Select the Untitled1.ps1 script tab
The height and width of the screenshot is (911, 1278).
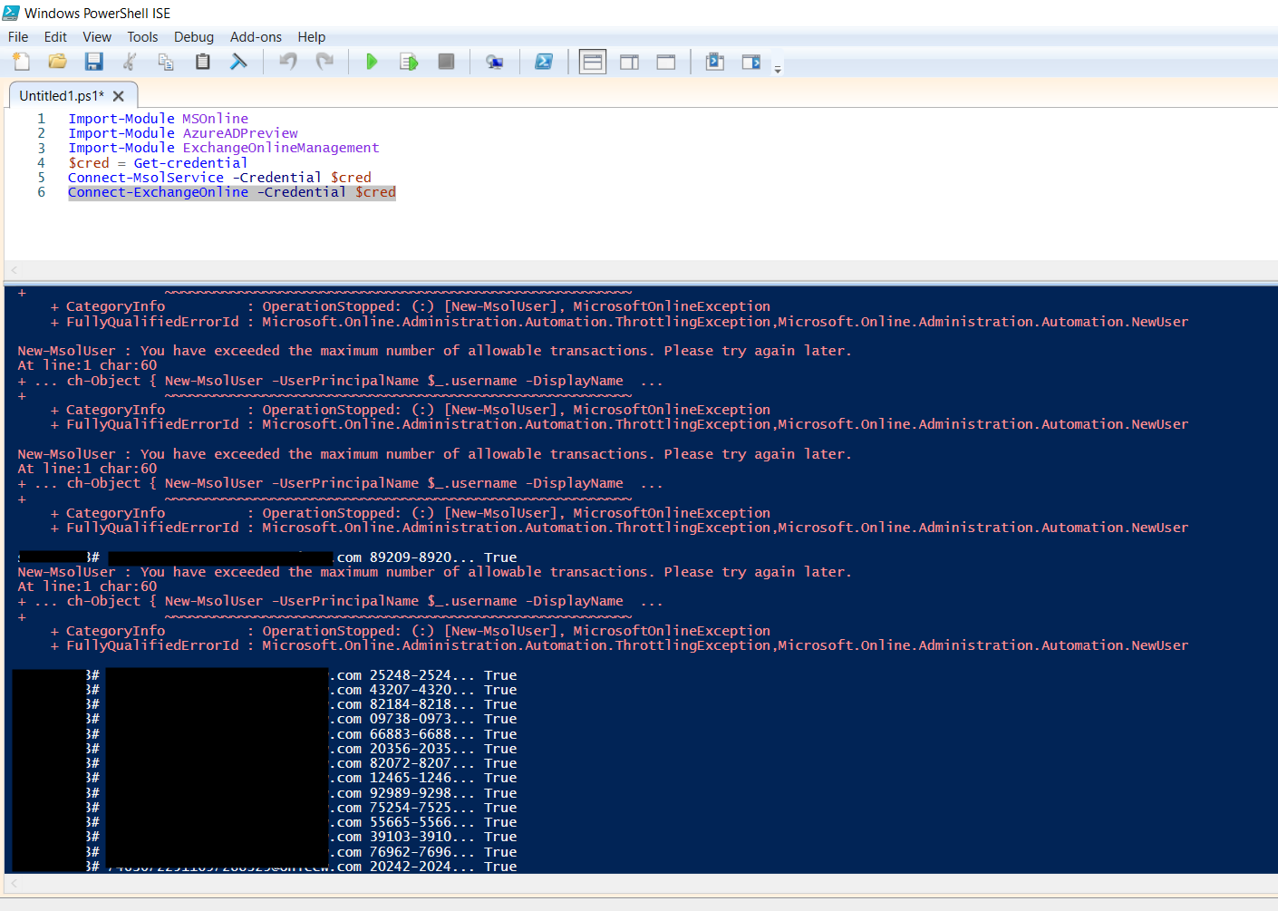coord(62,96)
